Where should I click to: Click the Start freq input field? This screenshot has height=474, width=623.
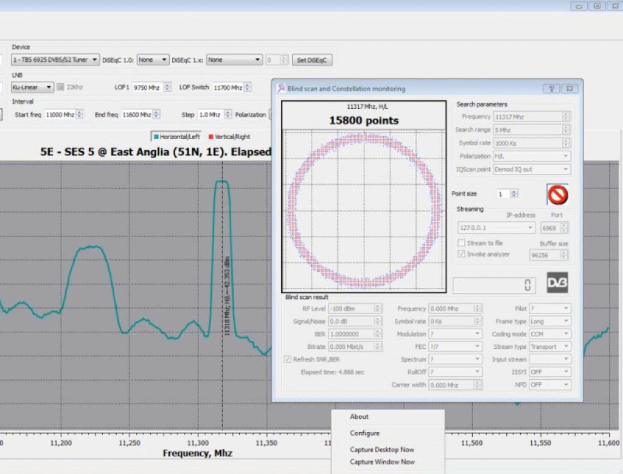(60, 114)
